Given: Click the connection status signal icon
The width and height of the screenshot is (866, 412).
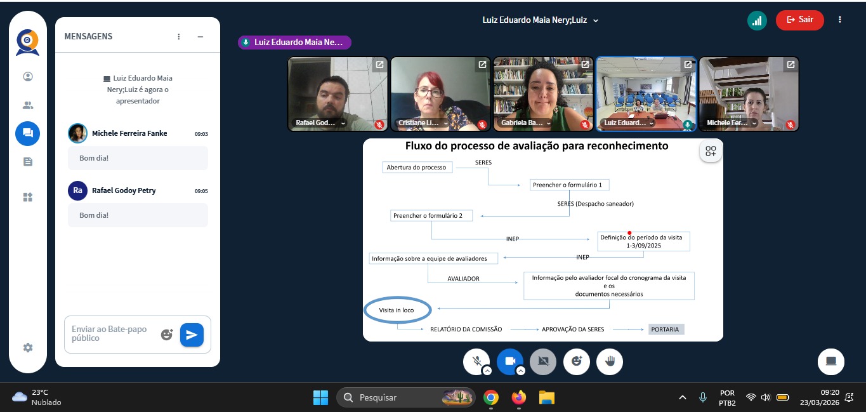Looking at the screenshot, I should point(756,20).
